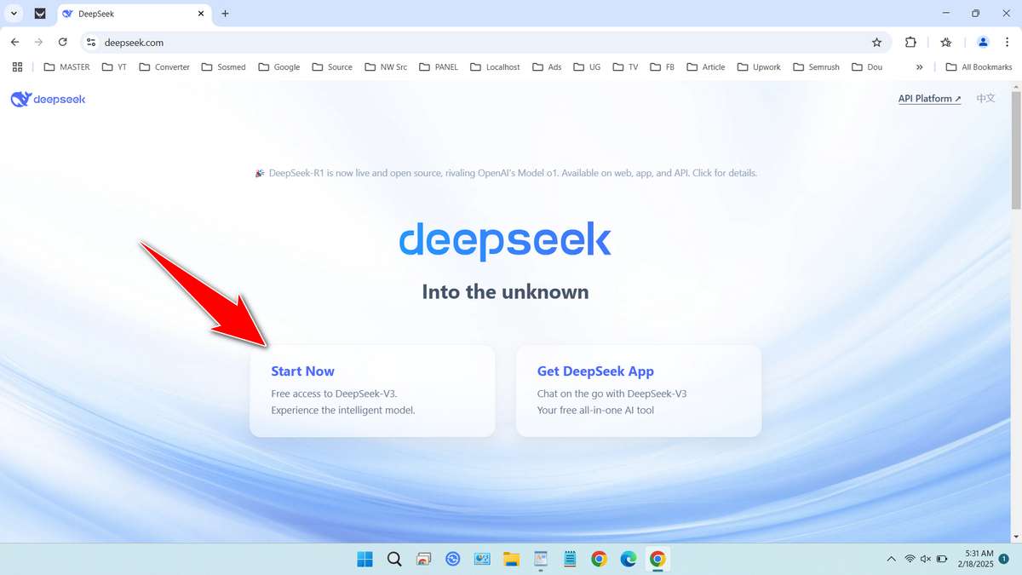Open the All Bookmarks menu

point(978,66)
